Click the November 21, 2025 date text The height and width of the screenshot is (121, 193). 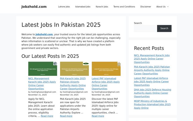[x=38, y=95]
